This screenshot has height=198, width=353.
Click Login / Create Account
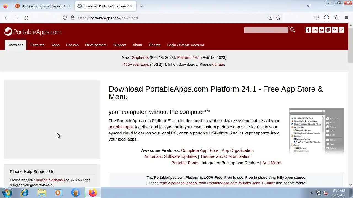click(x=186, y=45)
